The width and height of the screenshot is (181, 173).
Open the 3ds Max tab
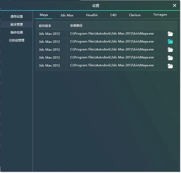coord(67,15)
